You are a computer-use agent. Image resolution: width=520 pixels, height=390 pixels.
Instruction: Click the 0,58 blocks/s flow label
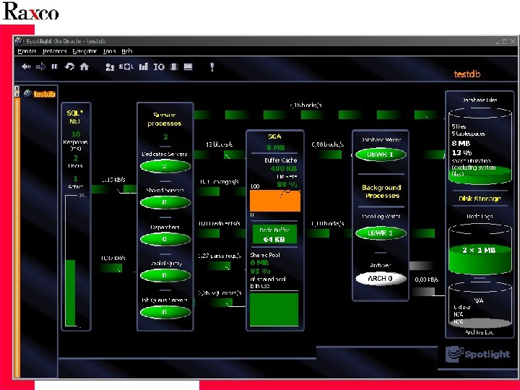[328, 144]
